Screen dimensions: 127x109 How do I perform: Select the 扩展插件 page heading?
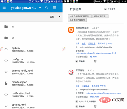tap(75, 9)
